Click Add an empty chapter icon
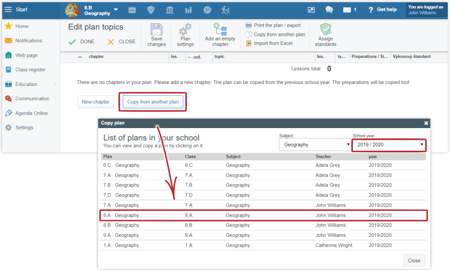The height and width of the screenshot is (271, 450). click(220, 29)
